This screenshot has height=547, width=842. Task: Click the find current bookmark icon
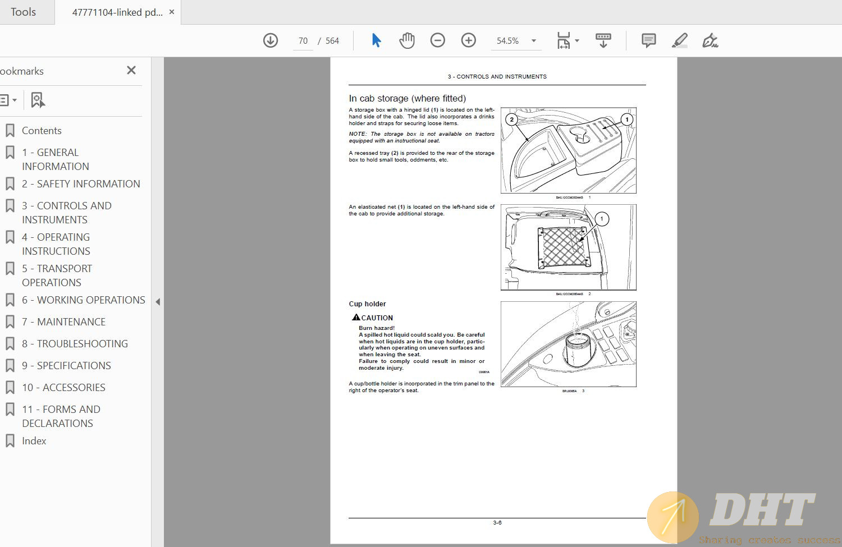[x=38, y=100]
